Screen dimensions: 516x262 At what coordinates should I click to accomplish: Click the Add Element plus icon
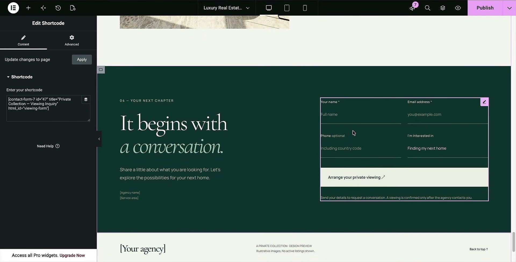coord(28,8)
